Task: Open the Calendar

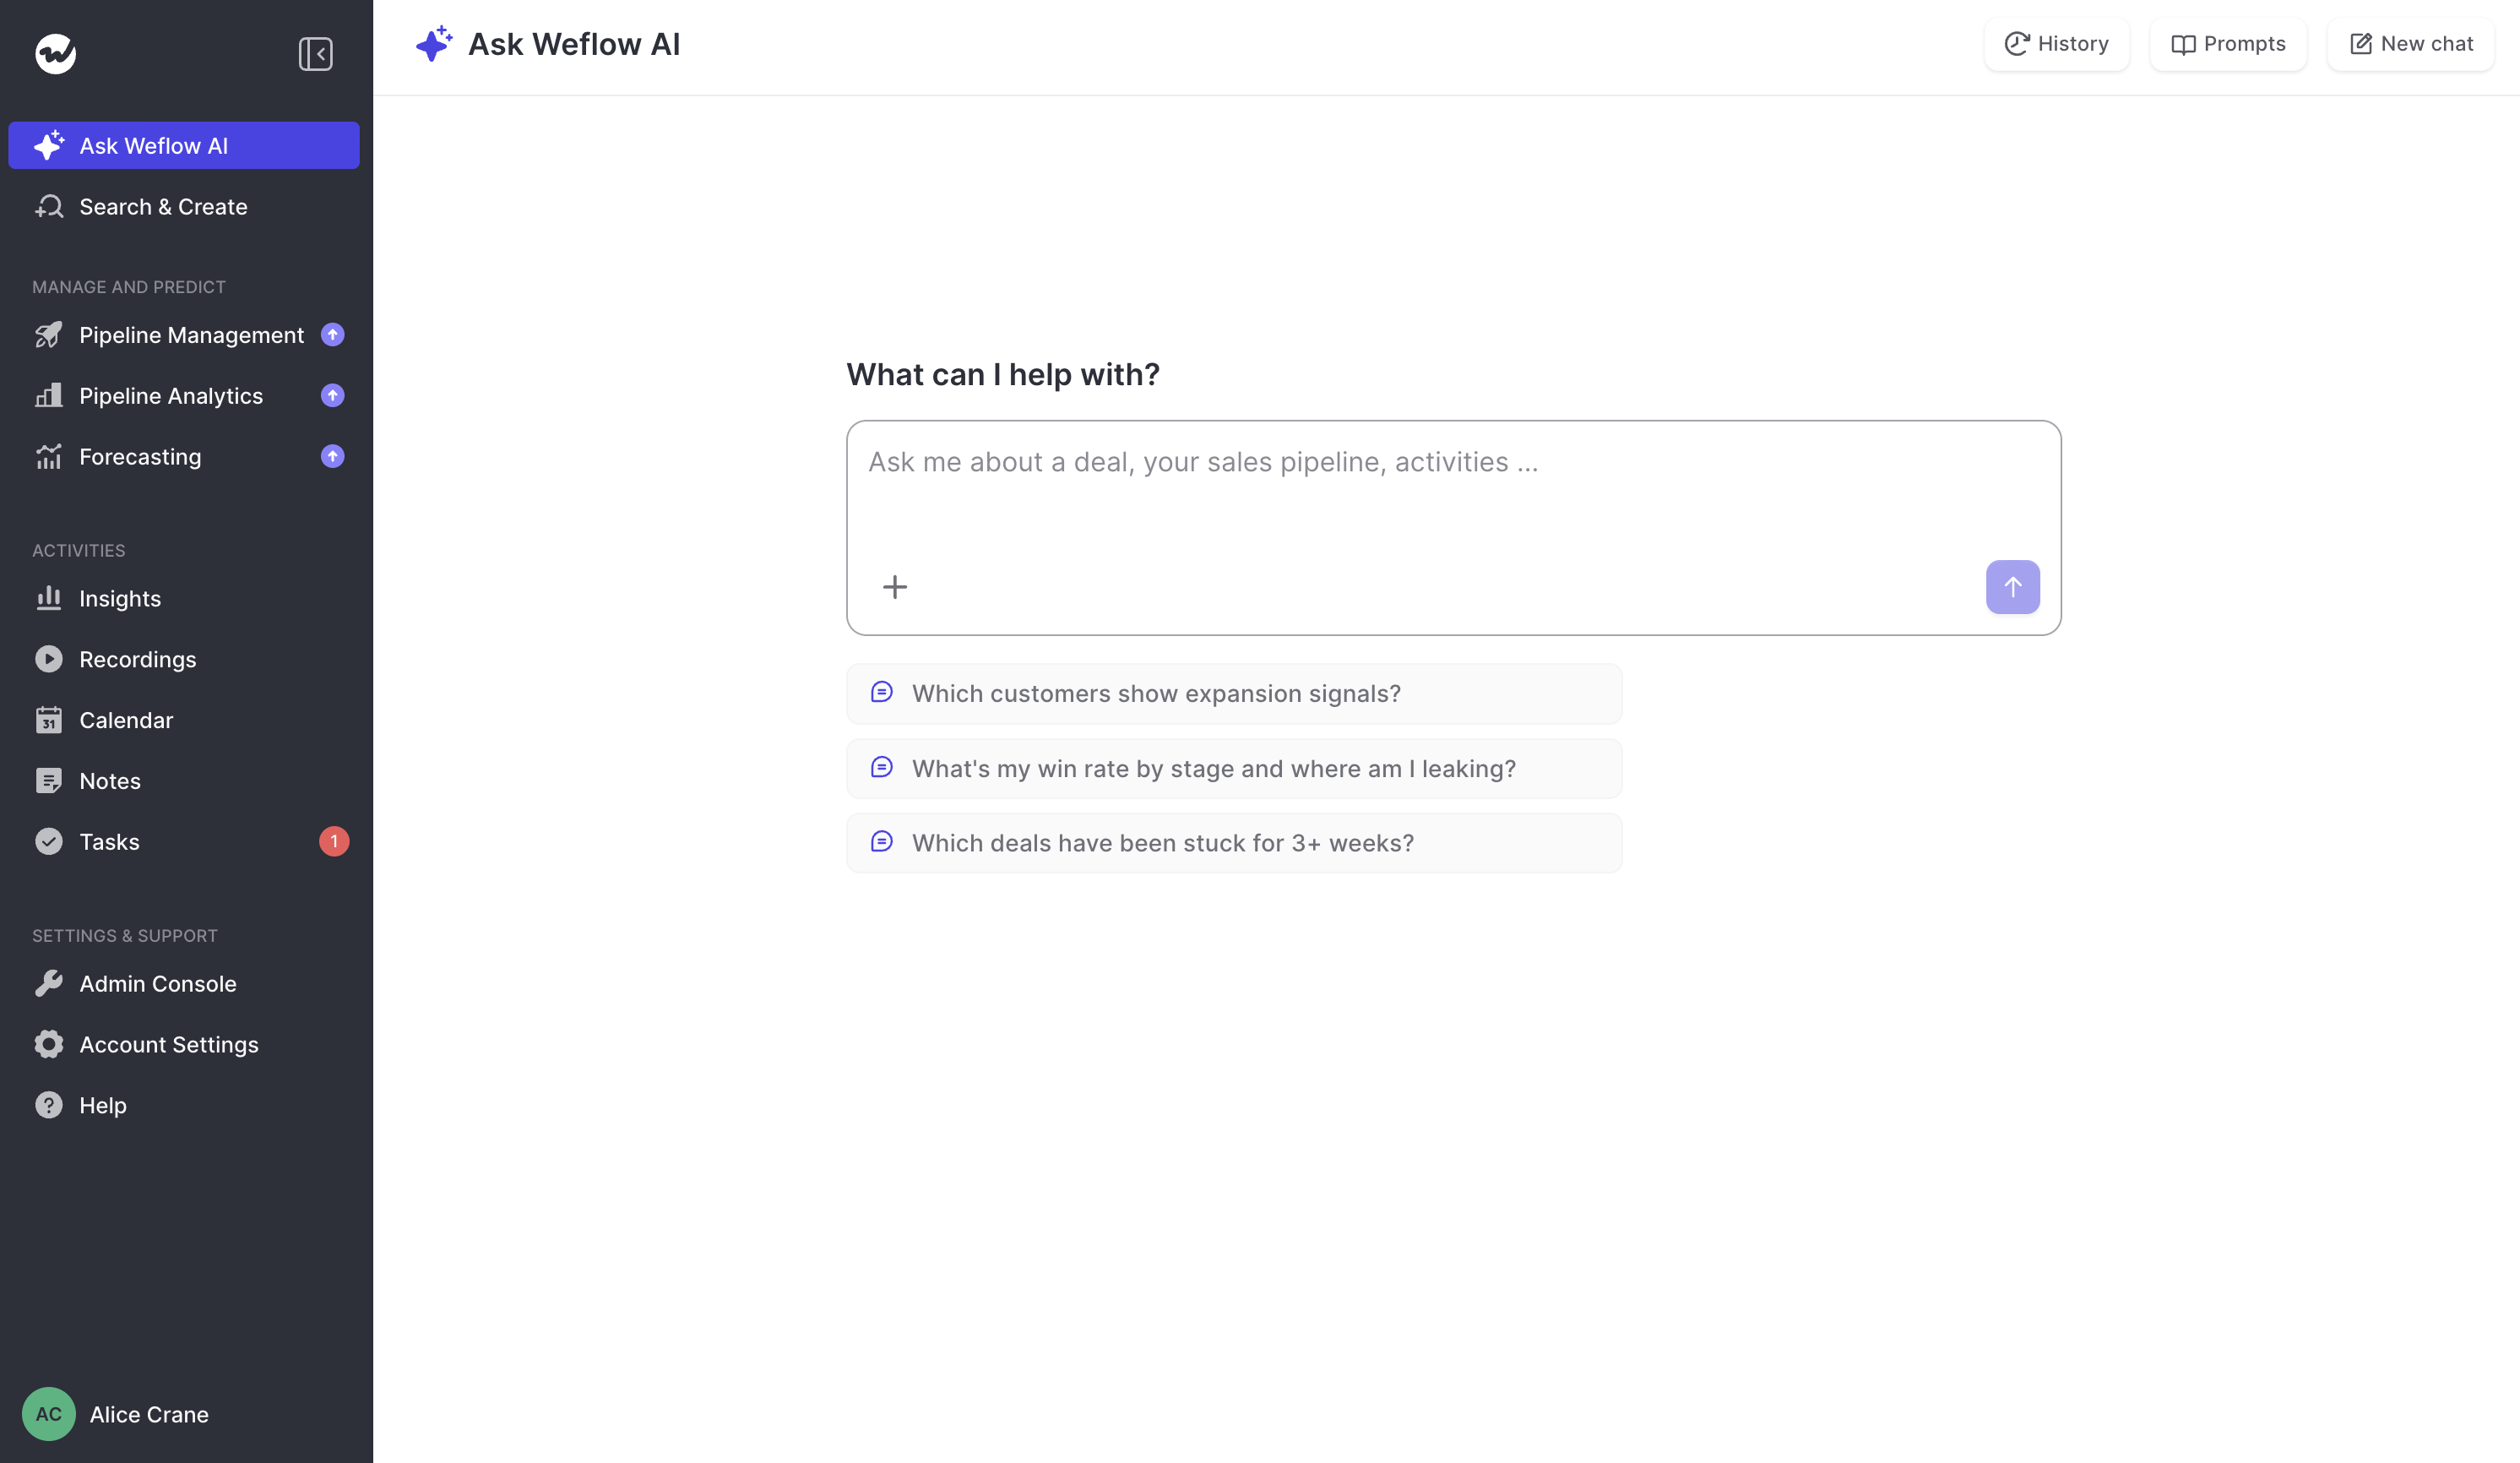Action: point(184,721)
